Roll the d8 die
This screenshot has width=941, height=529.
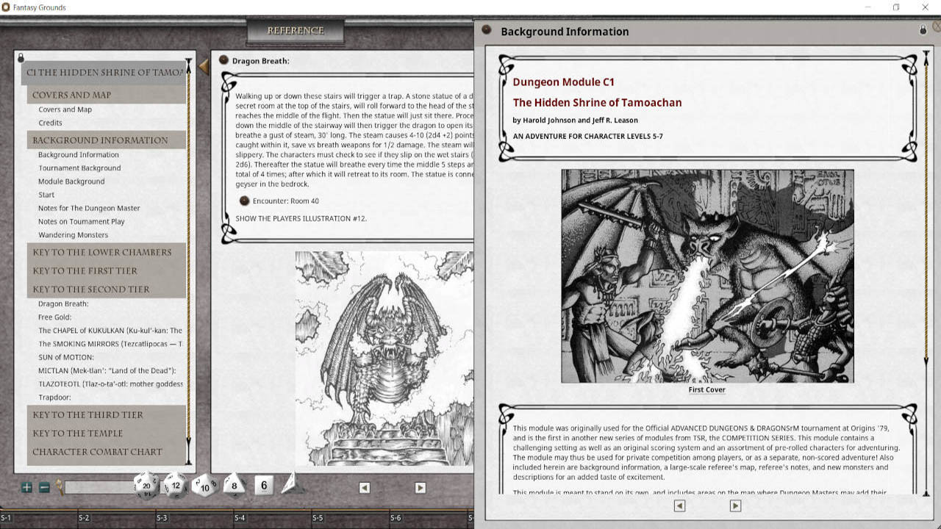[x=234, y=485]
